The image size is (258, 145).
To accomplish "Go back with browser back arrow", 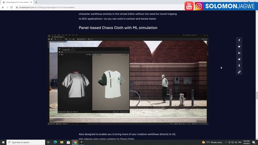I will tap(3, 7).
